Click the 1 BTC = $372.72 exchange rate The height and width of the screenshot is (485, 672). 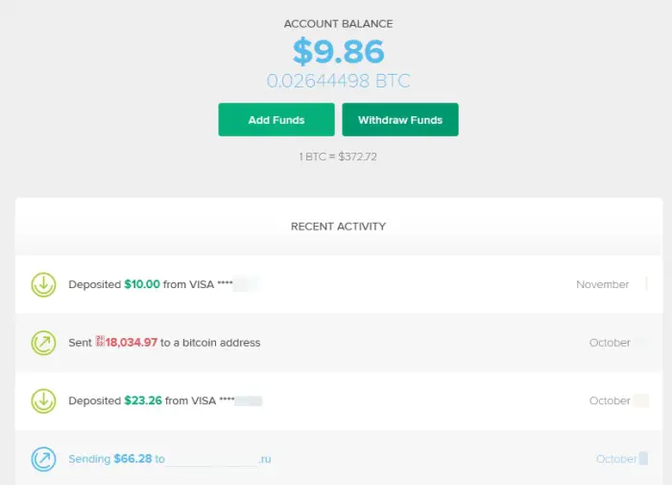tap(338, 157)
